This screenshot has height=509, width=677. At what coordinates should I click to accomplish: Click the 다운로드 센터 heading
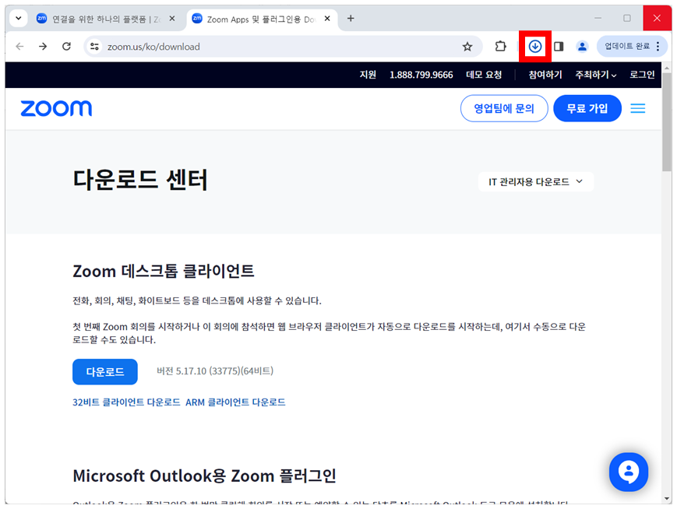(140, 180)
